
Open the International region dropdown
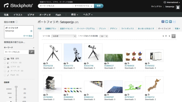tap(173, 2)
